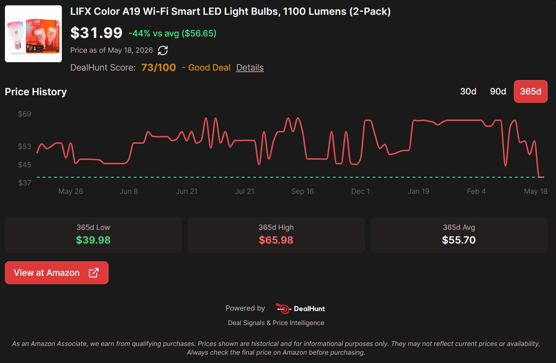The image size is (556, 363).
Task: Click the LIFX Color A19 product title
Action: (x=230, y=12)
